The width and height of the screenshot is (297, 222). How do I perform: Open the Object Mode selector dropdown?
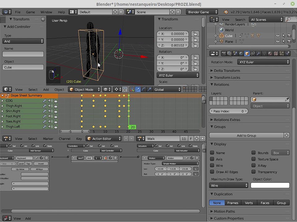click(84, 89)
